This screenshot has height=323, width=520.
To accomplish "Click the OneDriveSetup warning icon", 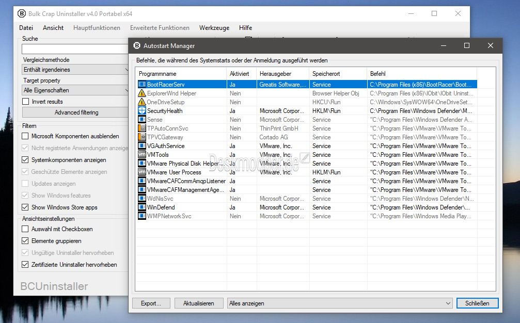I will (142, 102).
